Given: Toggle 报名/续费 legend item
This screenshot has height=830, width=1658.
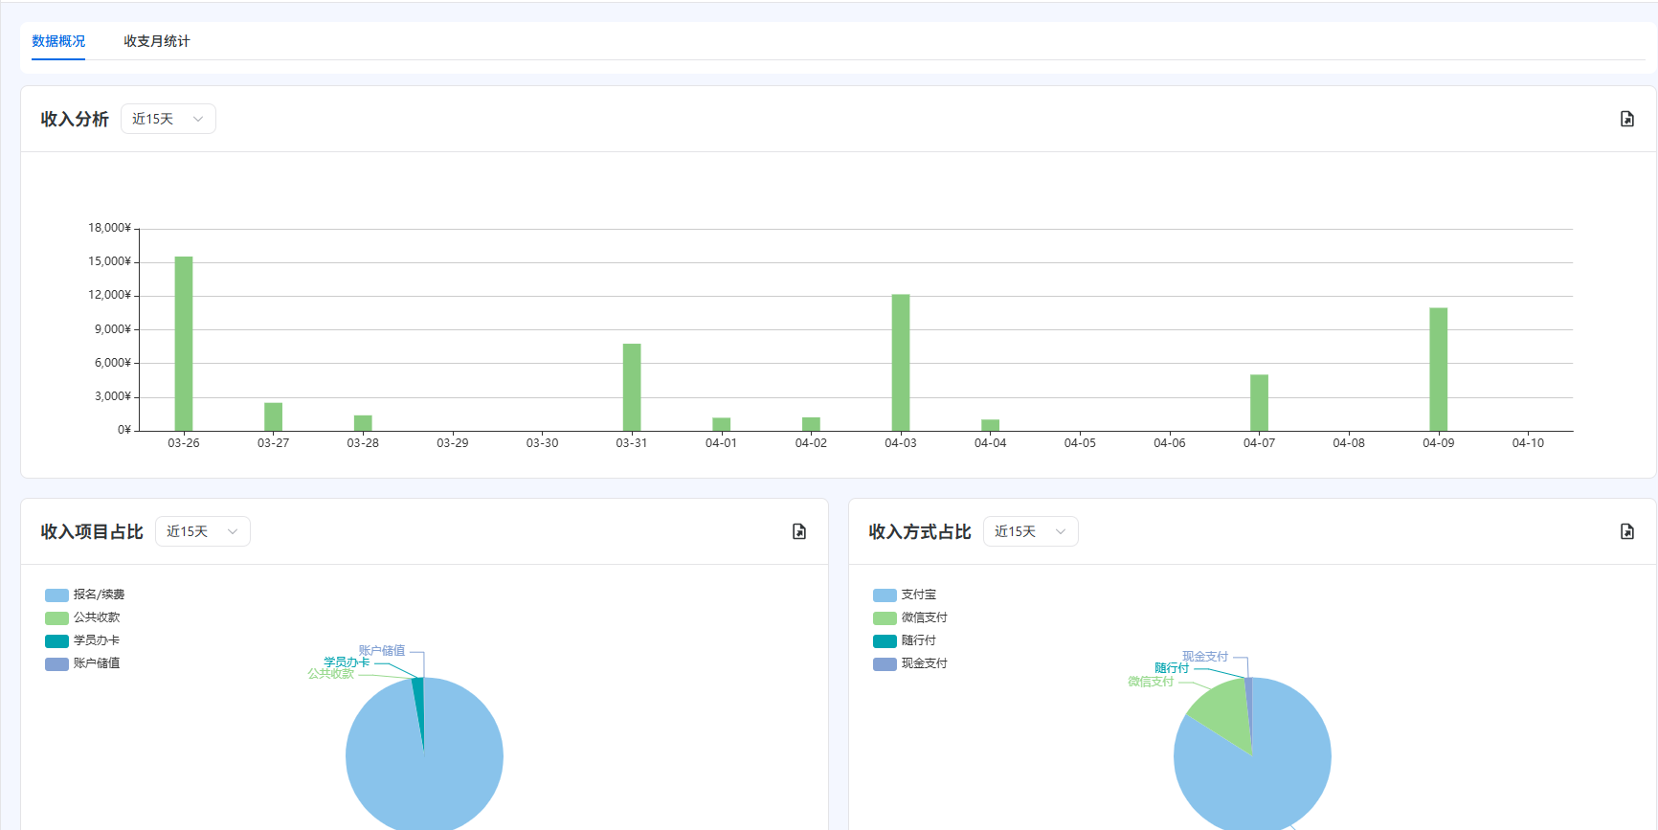Looking at the screenshot, I should (85, 594).
